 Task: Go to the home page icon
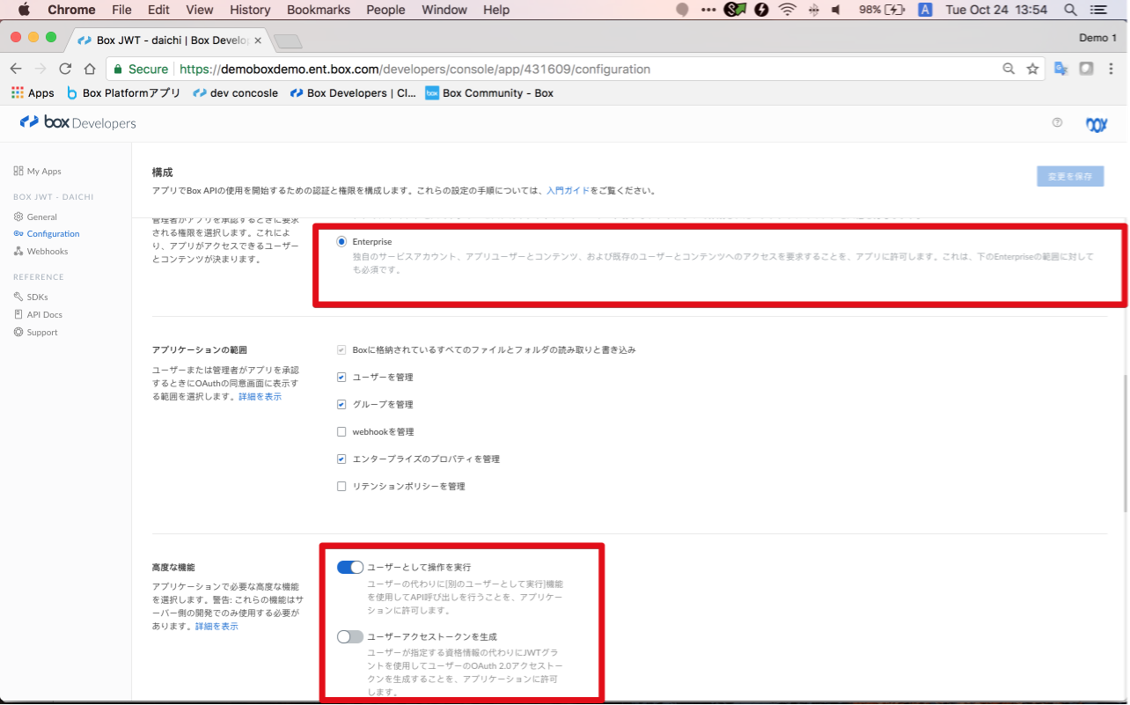pos(90,69)
